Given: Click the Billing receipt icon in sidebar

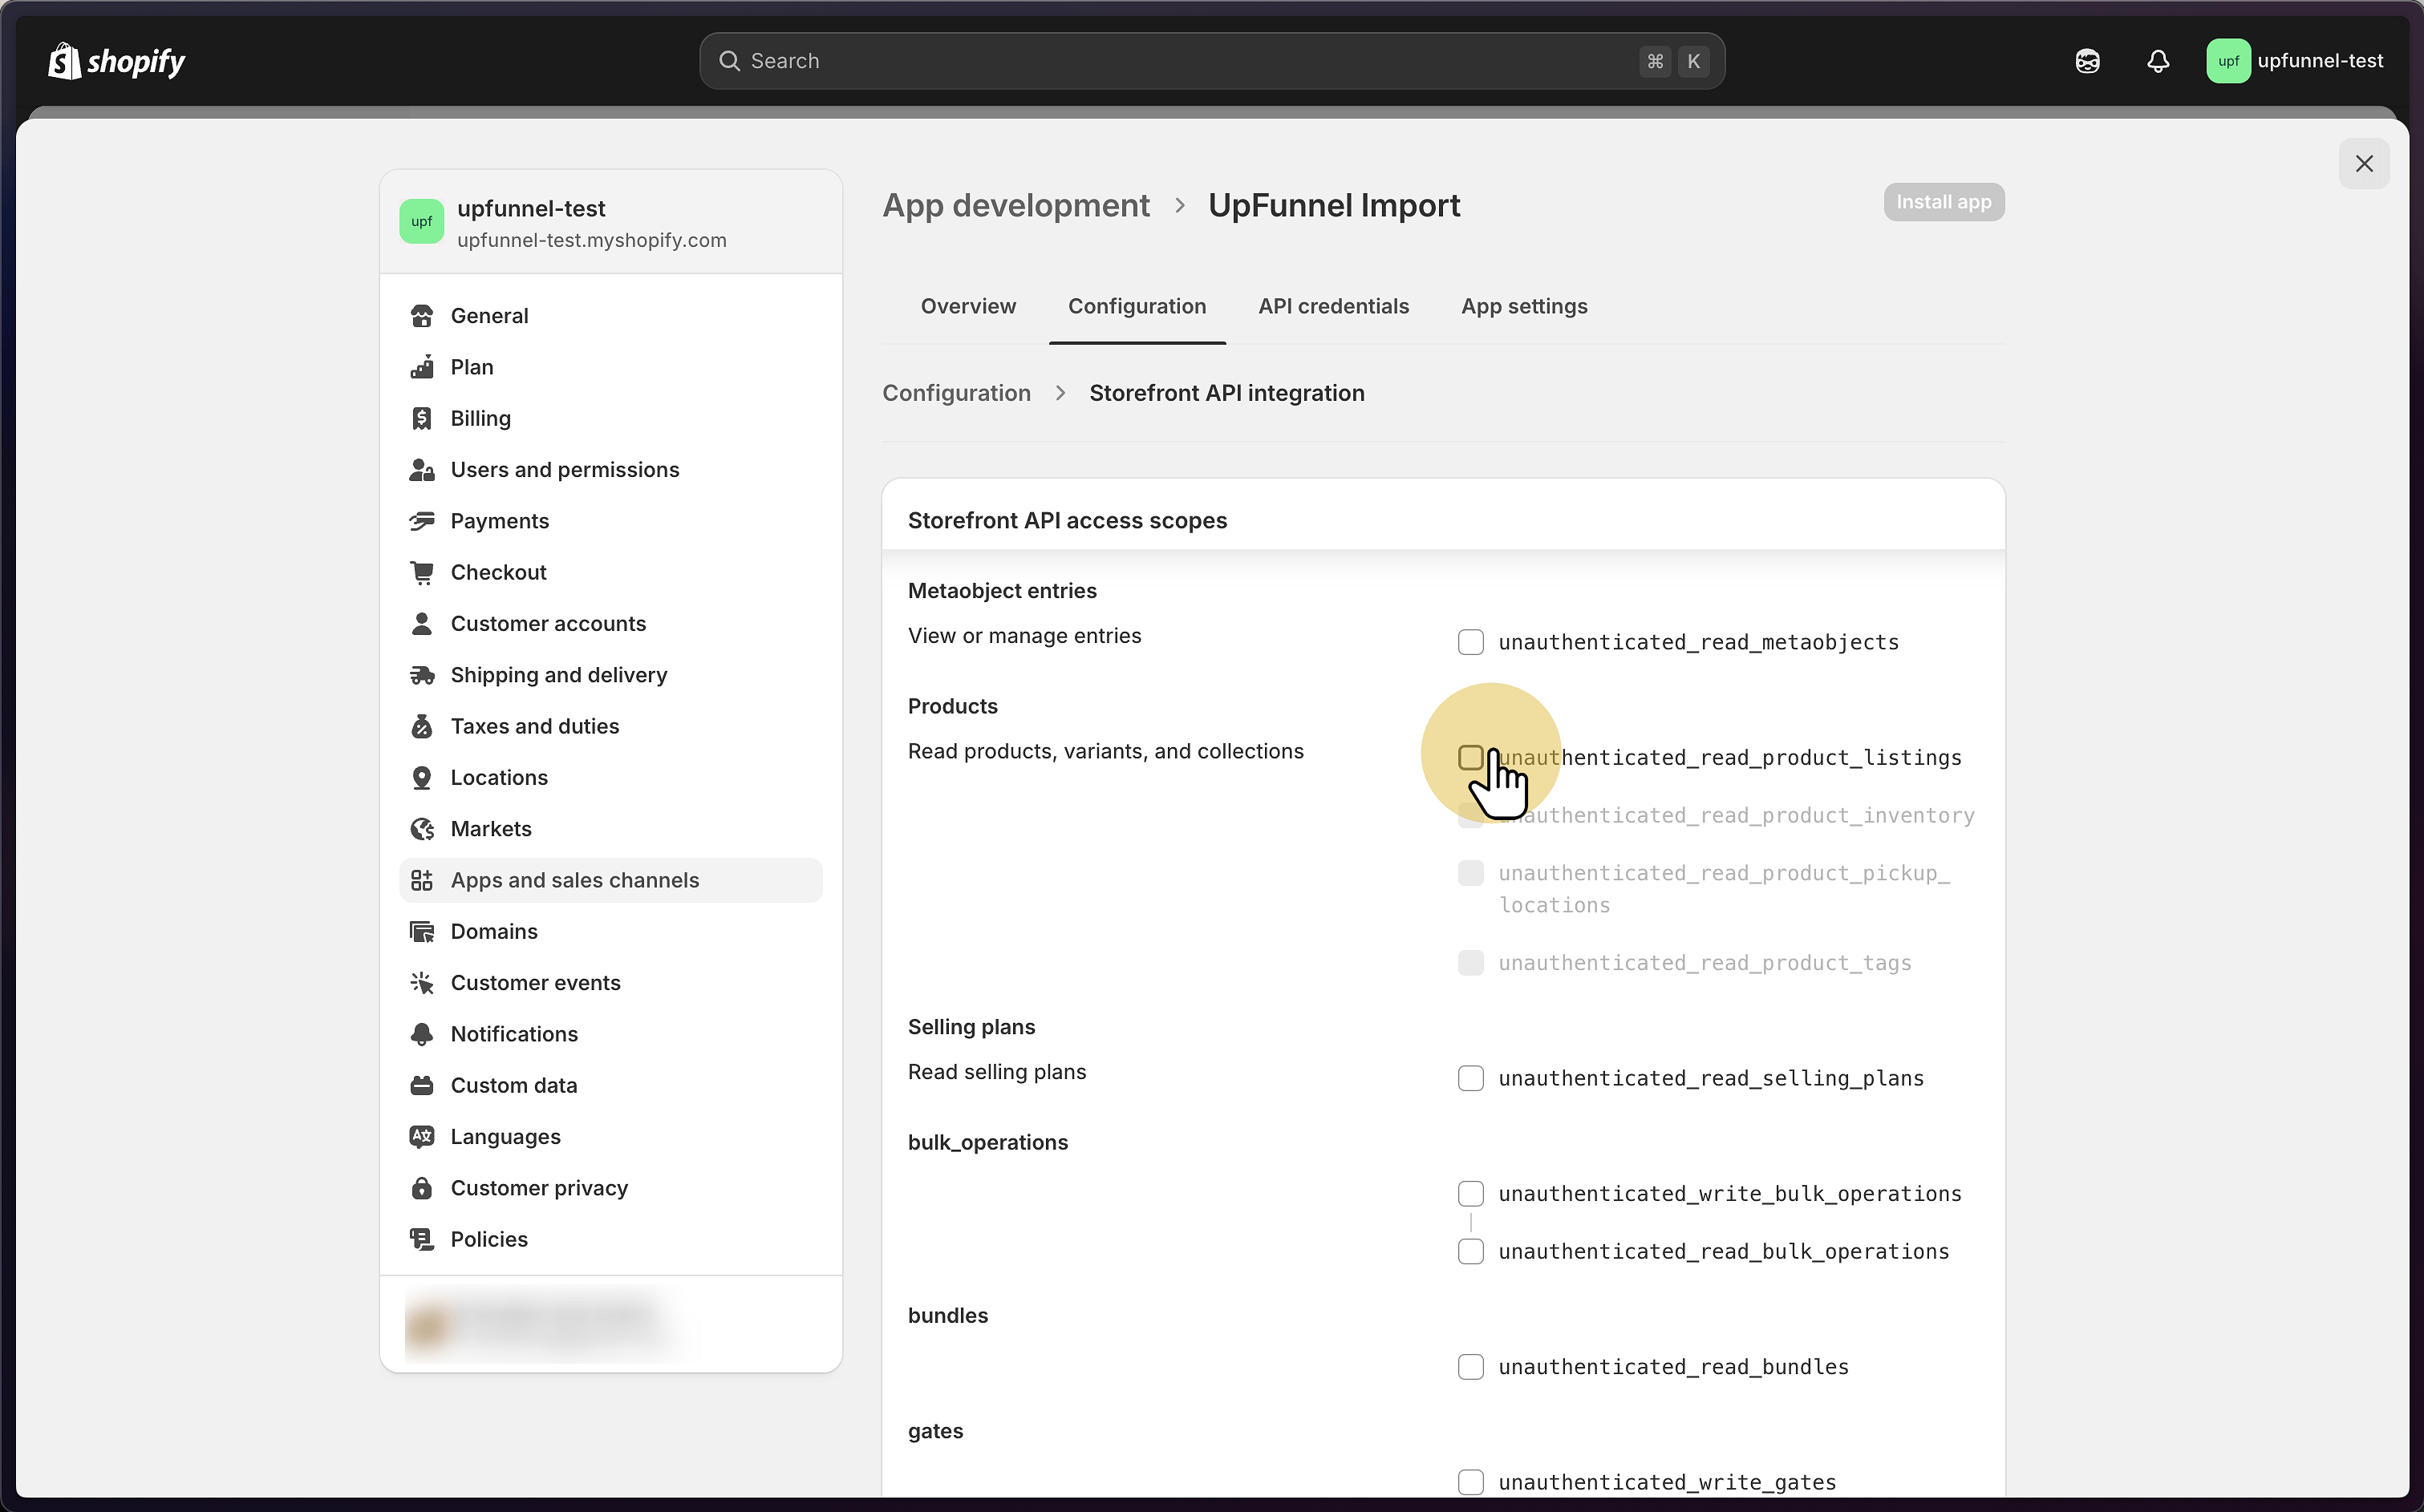Looking at the screenshot, I should tap(421, 418).
